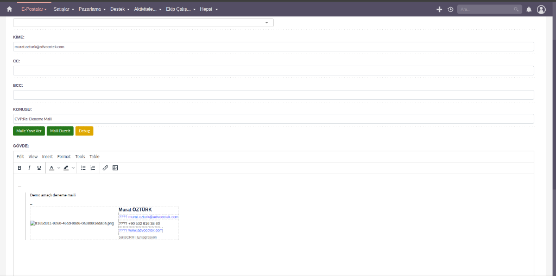
Task: Insert a bullet list
Action: [x=83, y=168]
